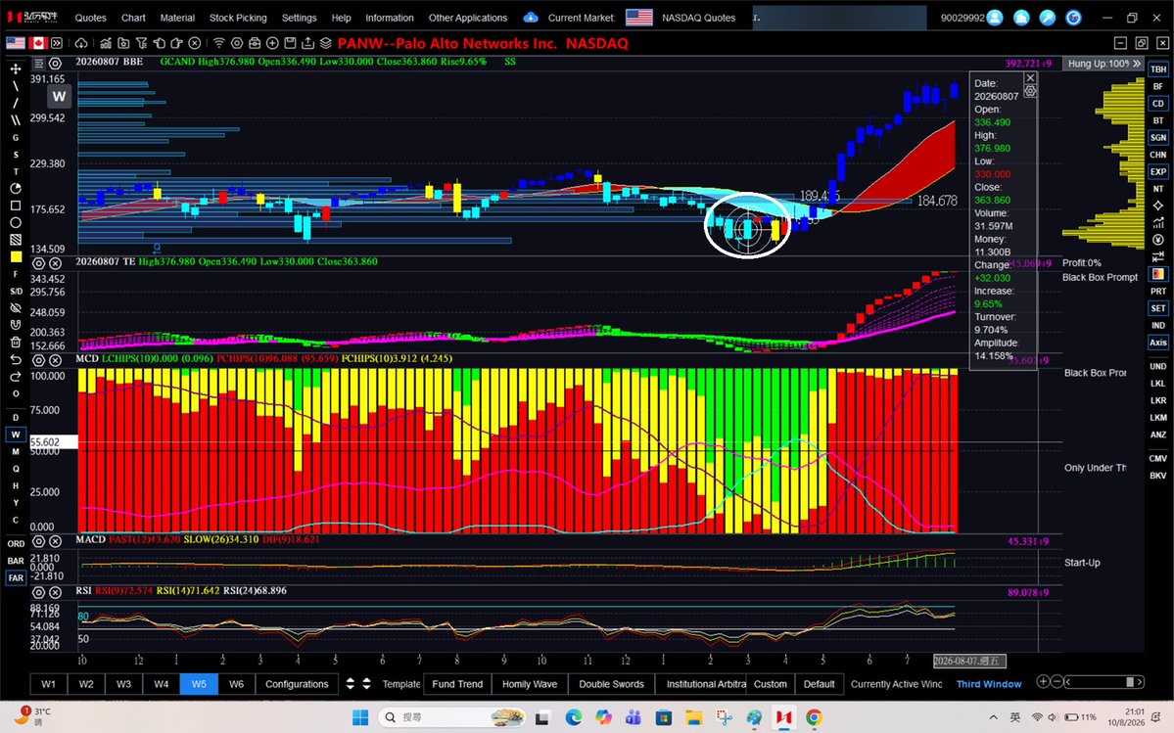Redo last drawing action
Screen dimensions: 1174x733
click(x=15, y=377)
